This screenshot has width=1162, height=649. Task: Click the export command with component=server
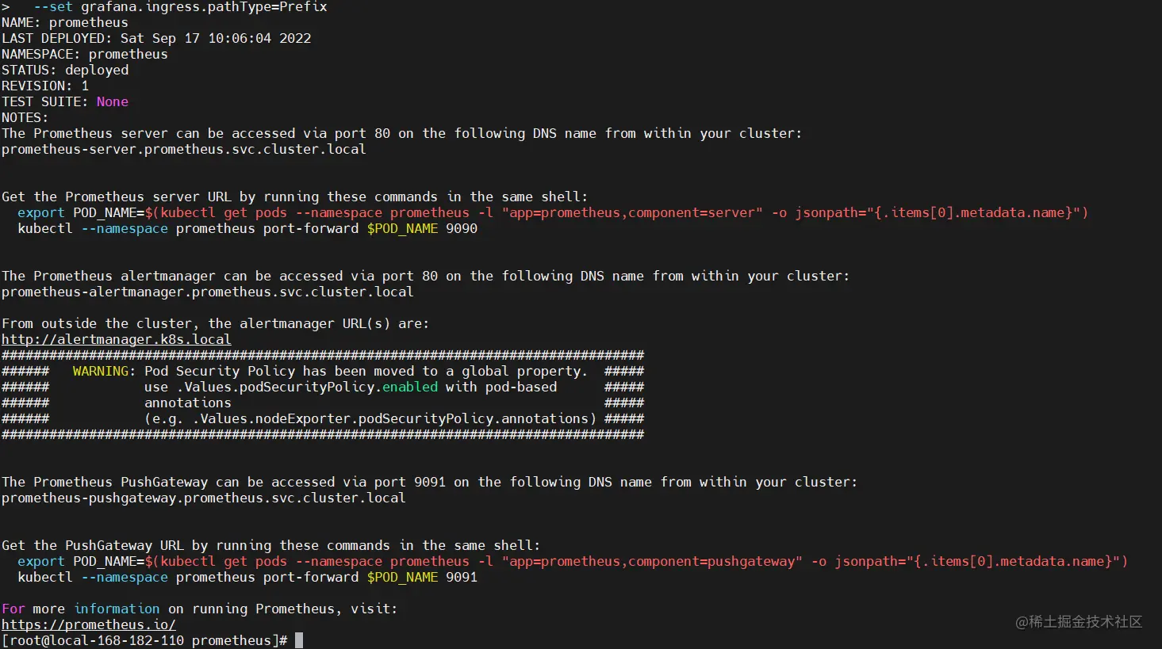pos(553,212)
